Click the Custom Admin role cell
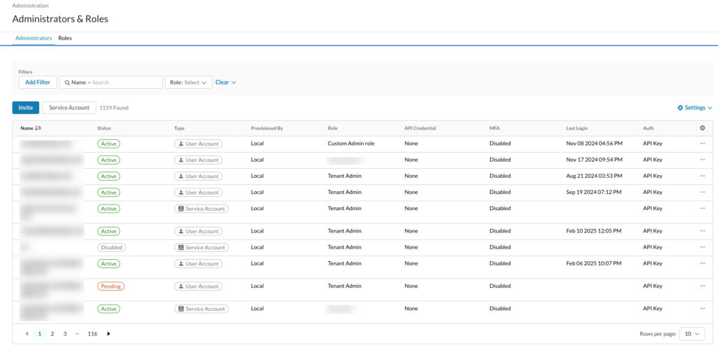Viewport: 718px width, 348px height. coord(351,144)
